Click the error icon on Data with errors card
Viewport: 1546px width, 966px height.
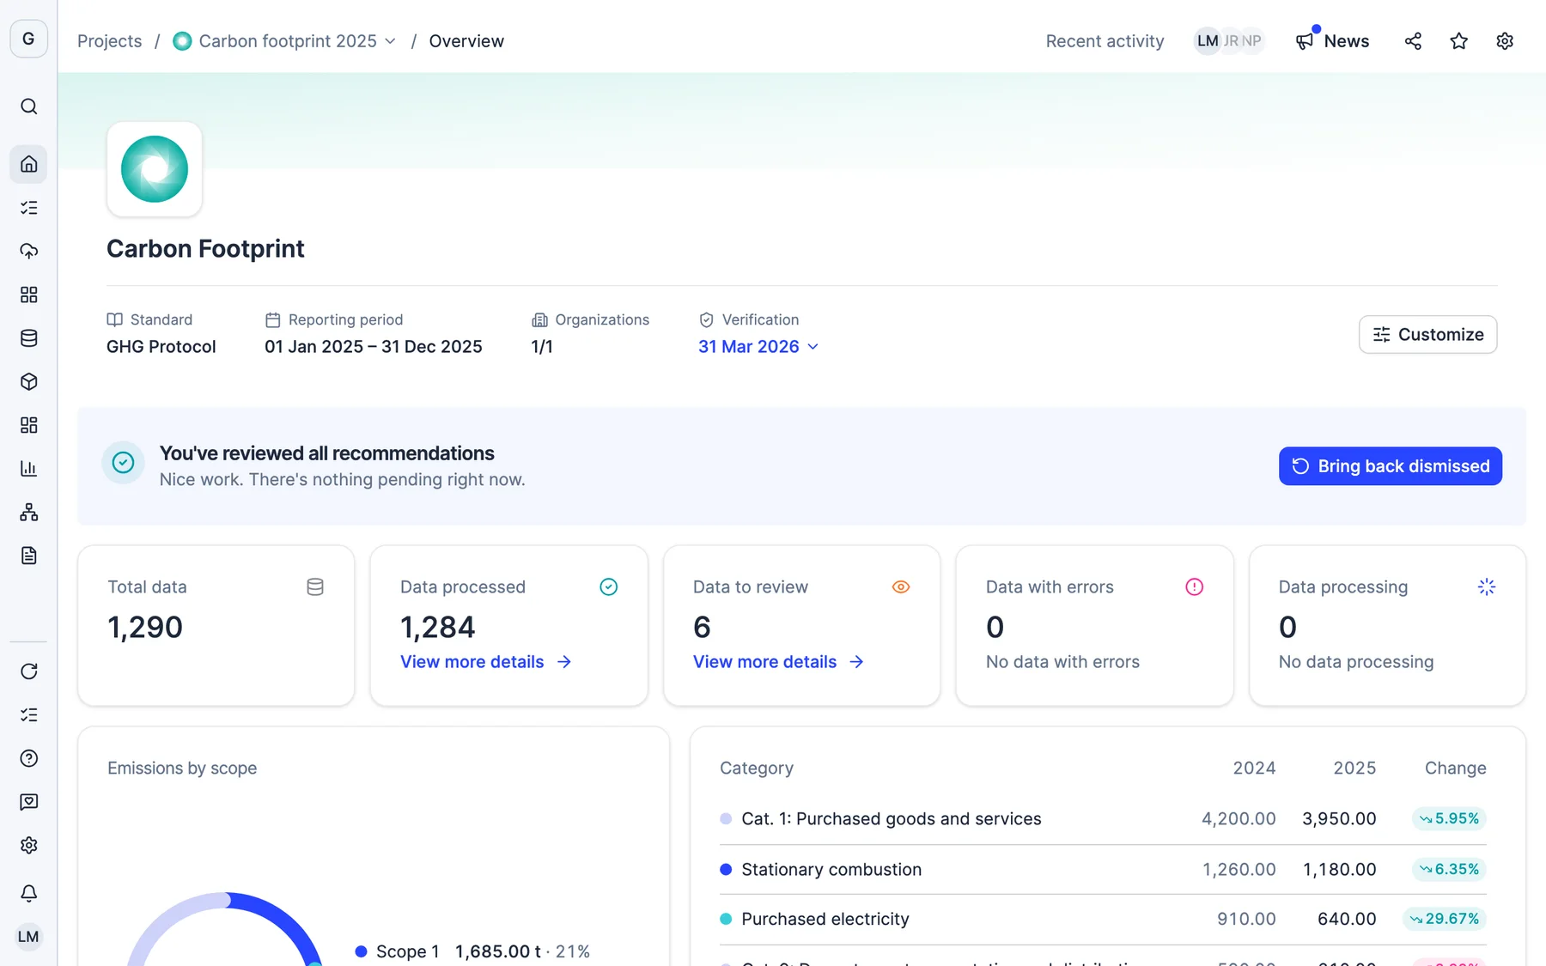coord(1194,587)
